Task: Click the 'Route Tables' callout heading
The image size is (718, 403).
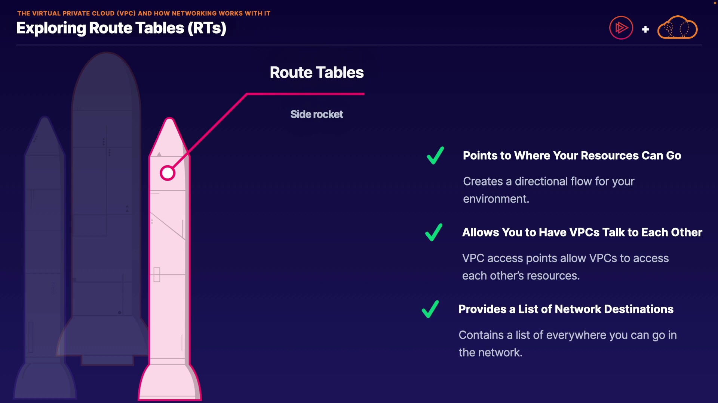Action: click(316, 72)
